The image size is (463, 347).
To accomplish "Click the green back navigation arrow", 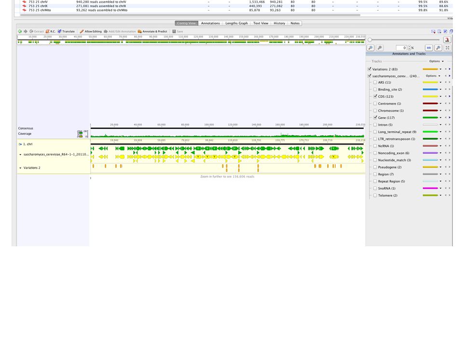I will [20, 31].
